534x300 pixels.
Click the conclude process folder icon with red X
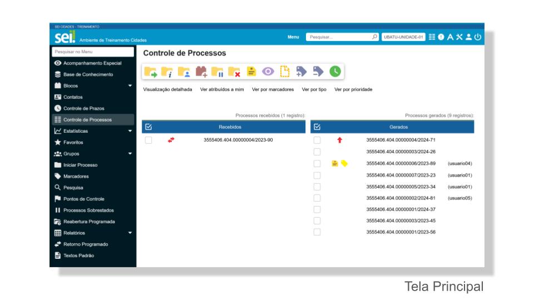(234, 72)
